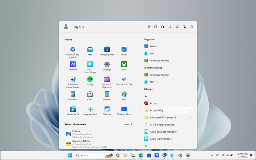
Task: Open the pinned Mail app
Action: pyautogui.click(x=90, y=51)
